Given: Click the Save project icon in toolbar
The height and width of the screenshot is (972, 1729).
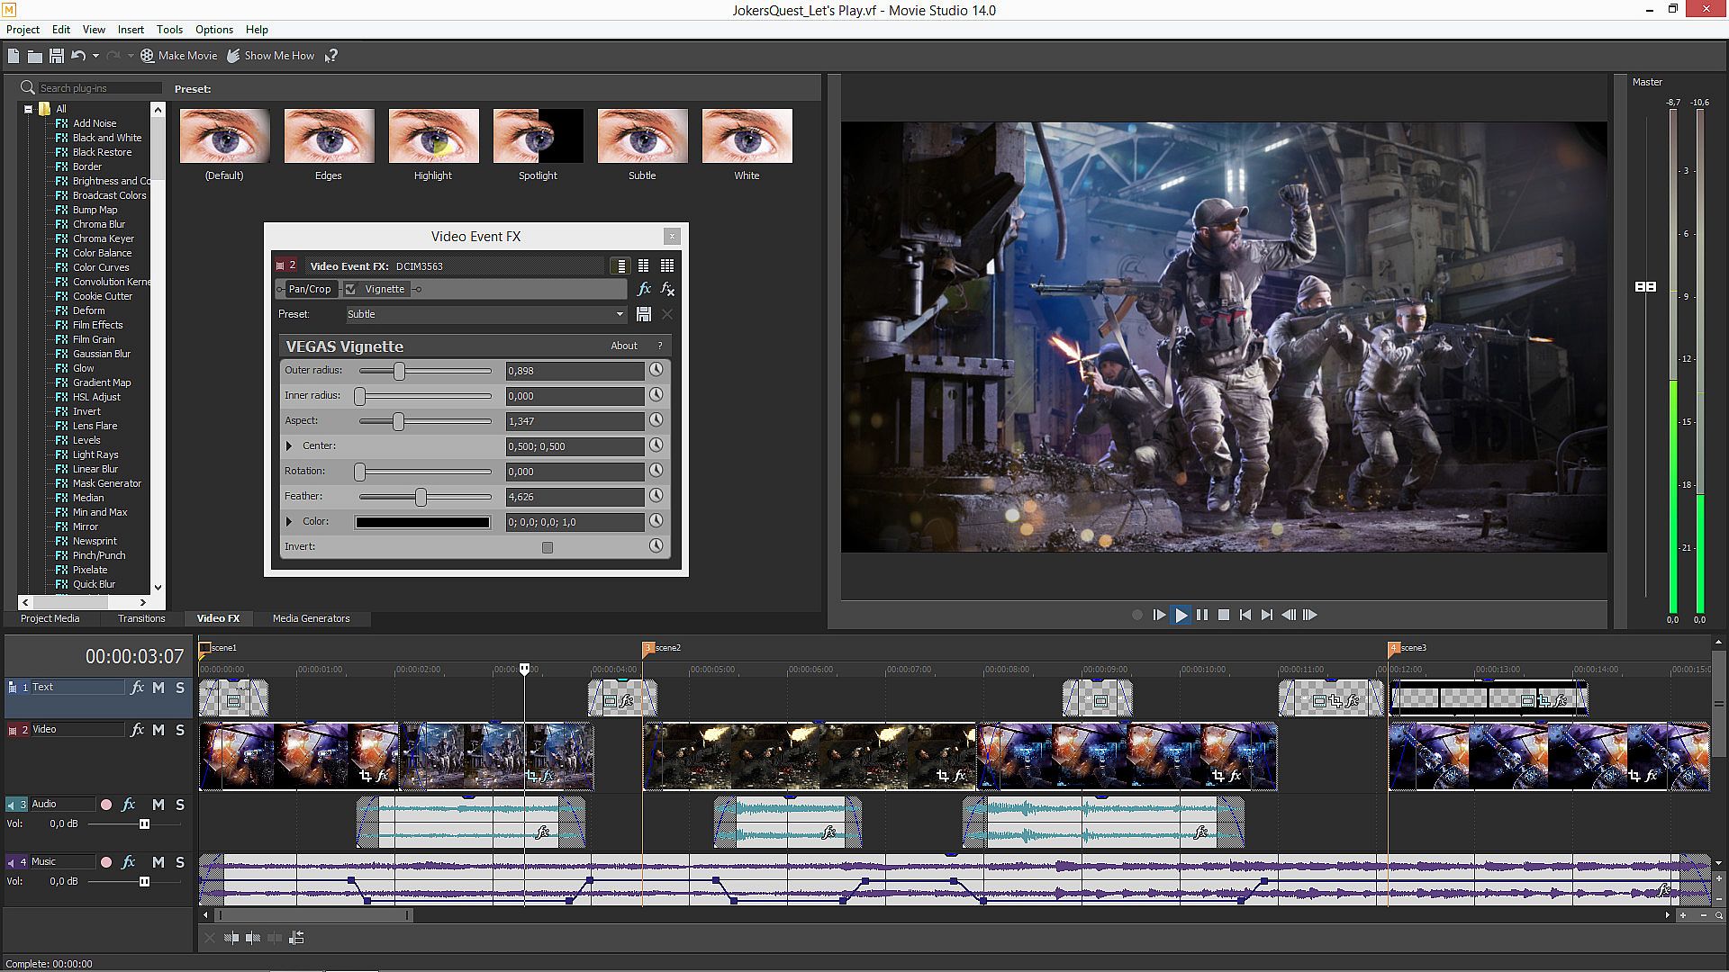Looking at the screenshot, I should point(56,56).
